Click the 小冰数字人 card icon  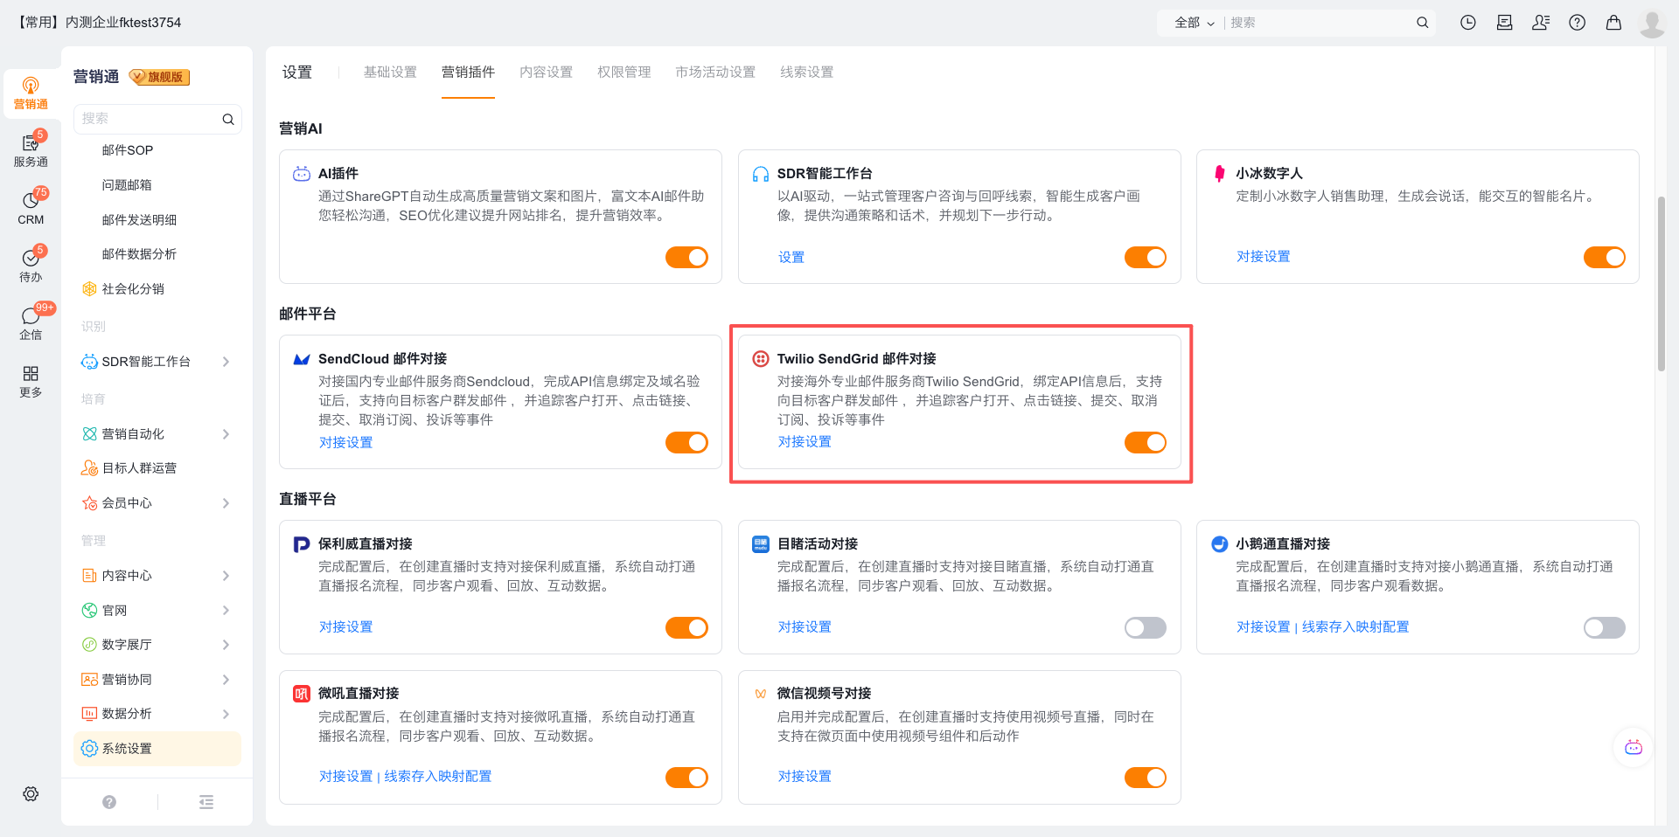click(1220, 174)
